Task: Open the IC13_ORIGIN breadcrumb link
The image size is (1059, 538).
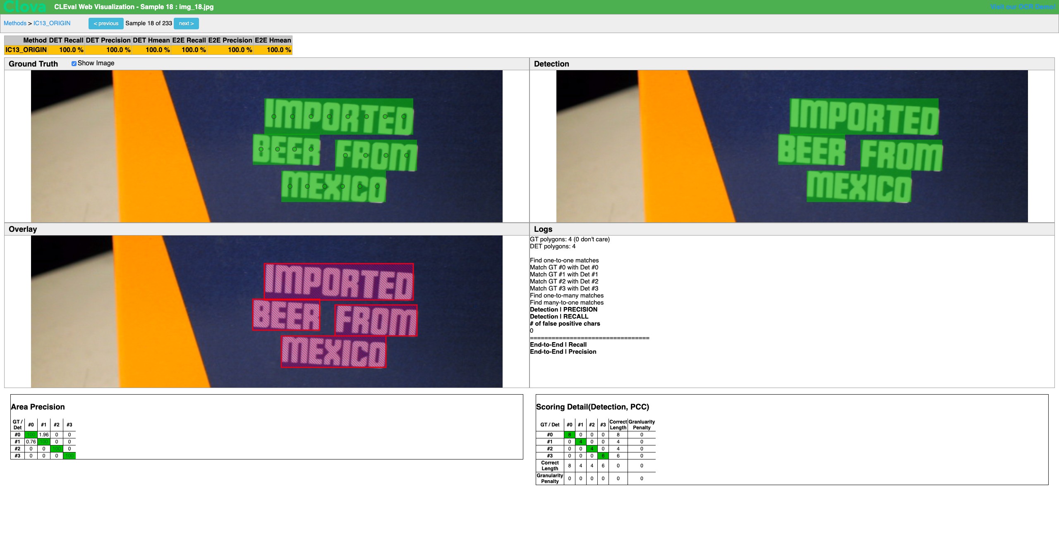Action: pyautogui.click(x=52, y=24)
